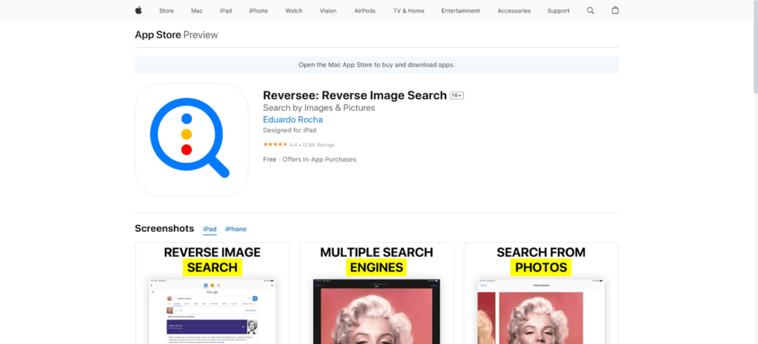The image size is (758, 344).
Task: Open the Entertainment menu item
Action: tap(460, 11)
